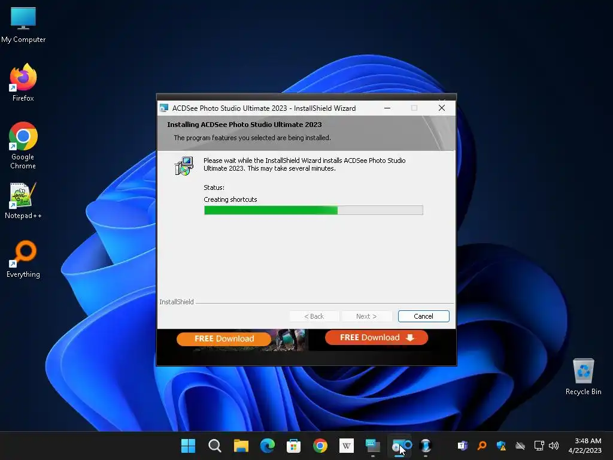The width and height of the screenshot is (613, 460).
Task: Click the 'Creating shortcuts' status text
Action: [x=230, y=199]
